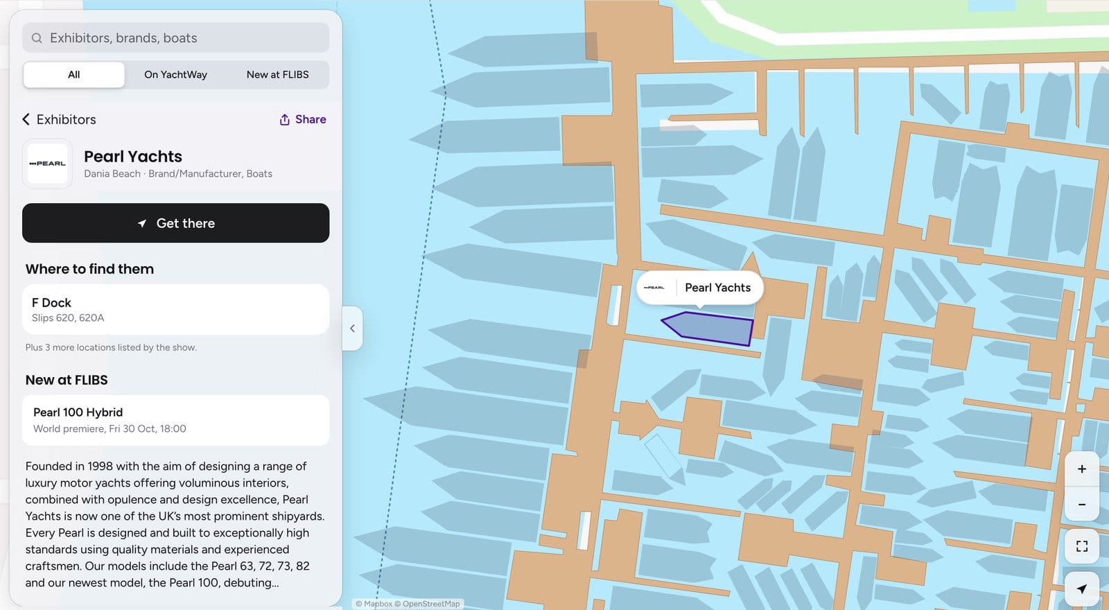Click the zoom in plus button
The width and height of the screenshot is (1109, 610).
[1081, 469]
